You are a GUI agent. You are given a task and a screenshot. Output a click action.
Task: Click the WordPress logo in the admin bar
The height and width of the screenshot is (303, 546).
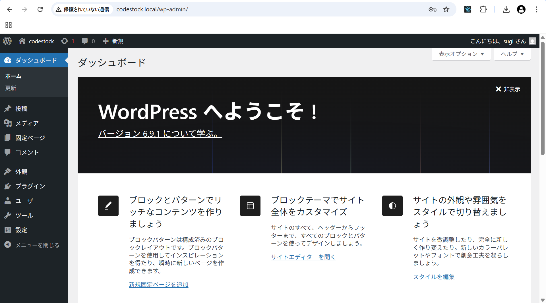[7, 41]
